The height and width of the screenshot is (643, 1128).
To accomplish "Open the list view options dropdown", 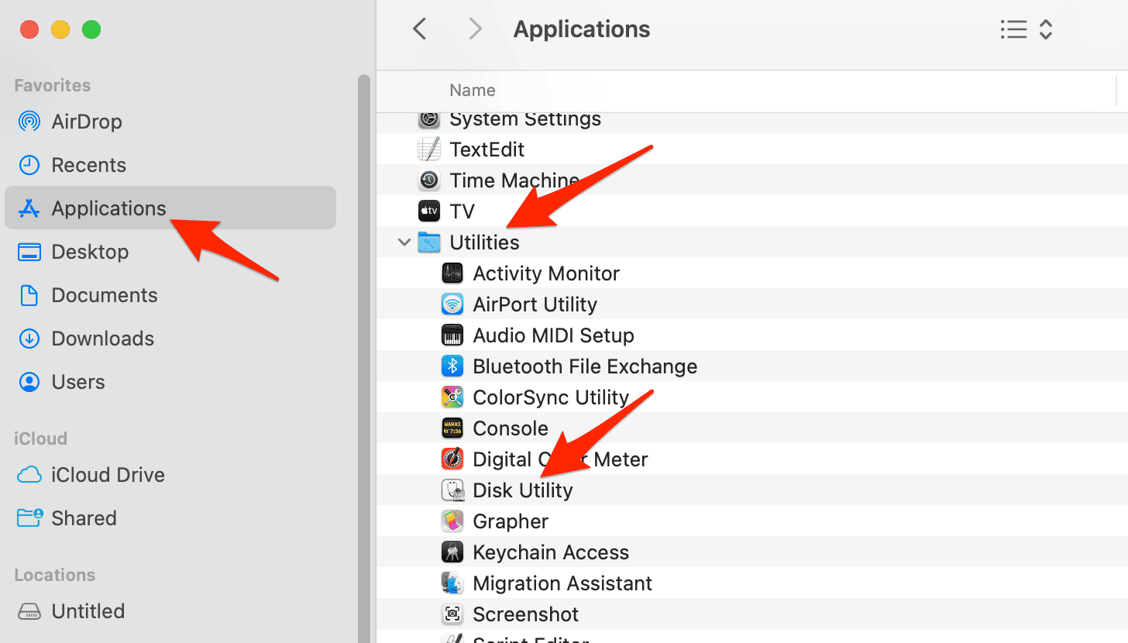I will click(1013, 30).
